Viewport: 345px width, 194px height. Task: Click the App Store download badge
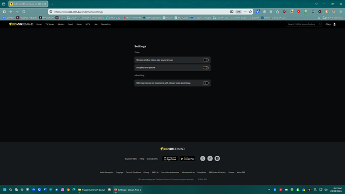click(170, 158)
